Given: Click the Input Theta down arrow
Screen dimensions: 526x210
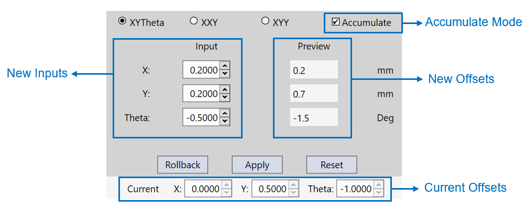Looking at the screenshot, I should [225, 122].
